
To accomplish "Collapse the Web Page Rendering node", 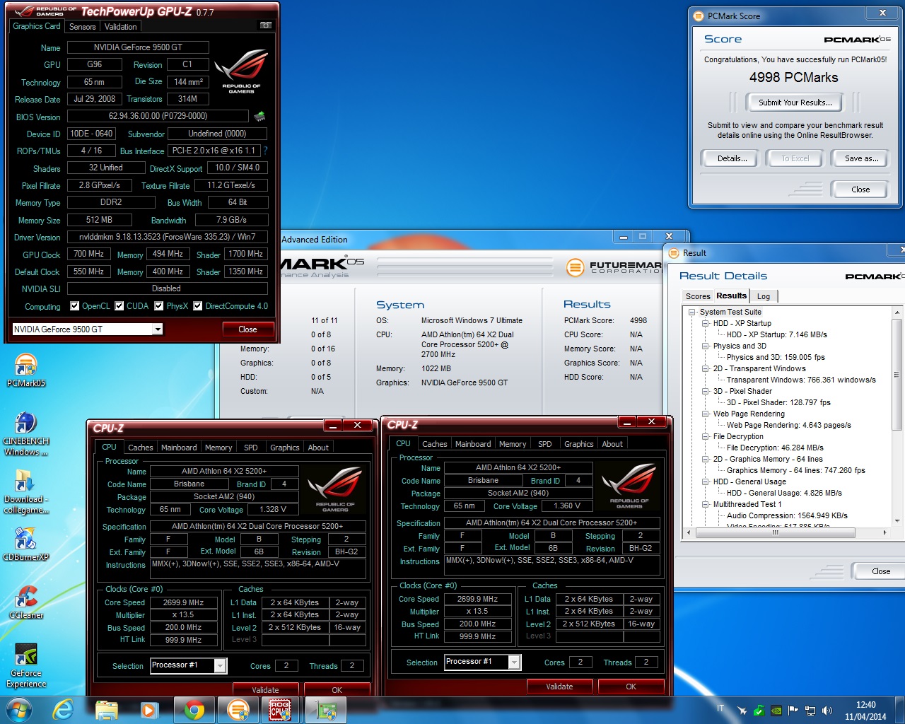I will 705,414.
